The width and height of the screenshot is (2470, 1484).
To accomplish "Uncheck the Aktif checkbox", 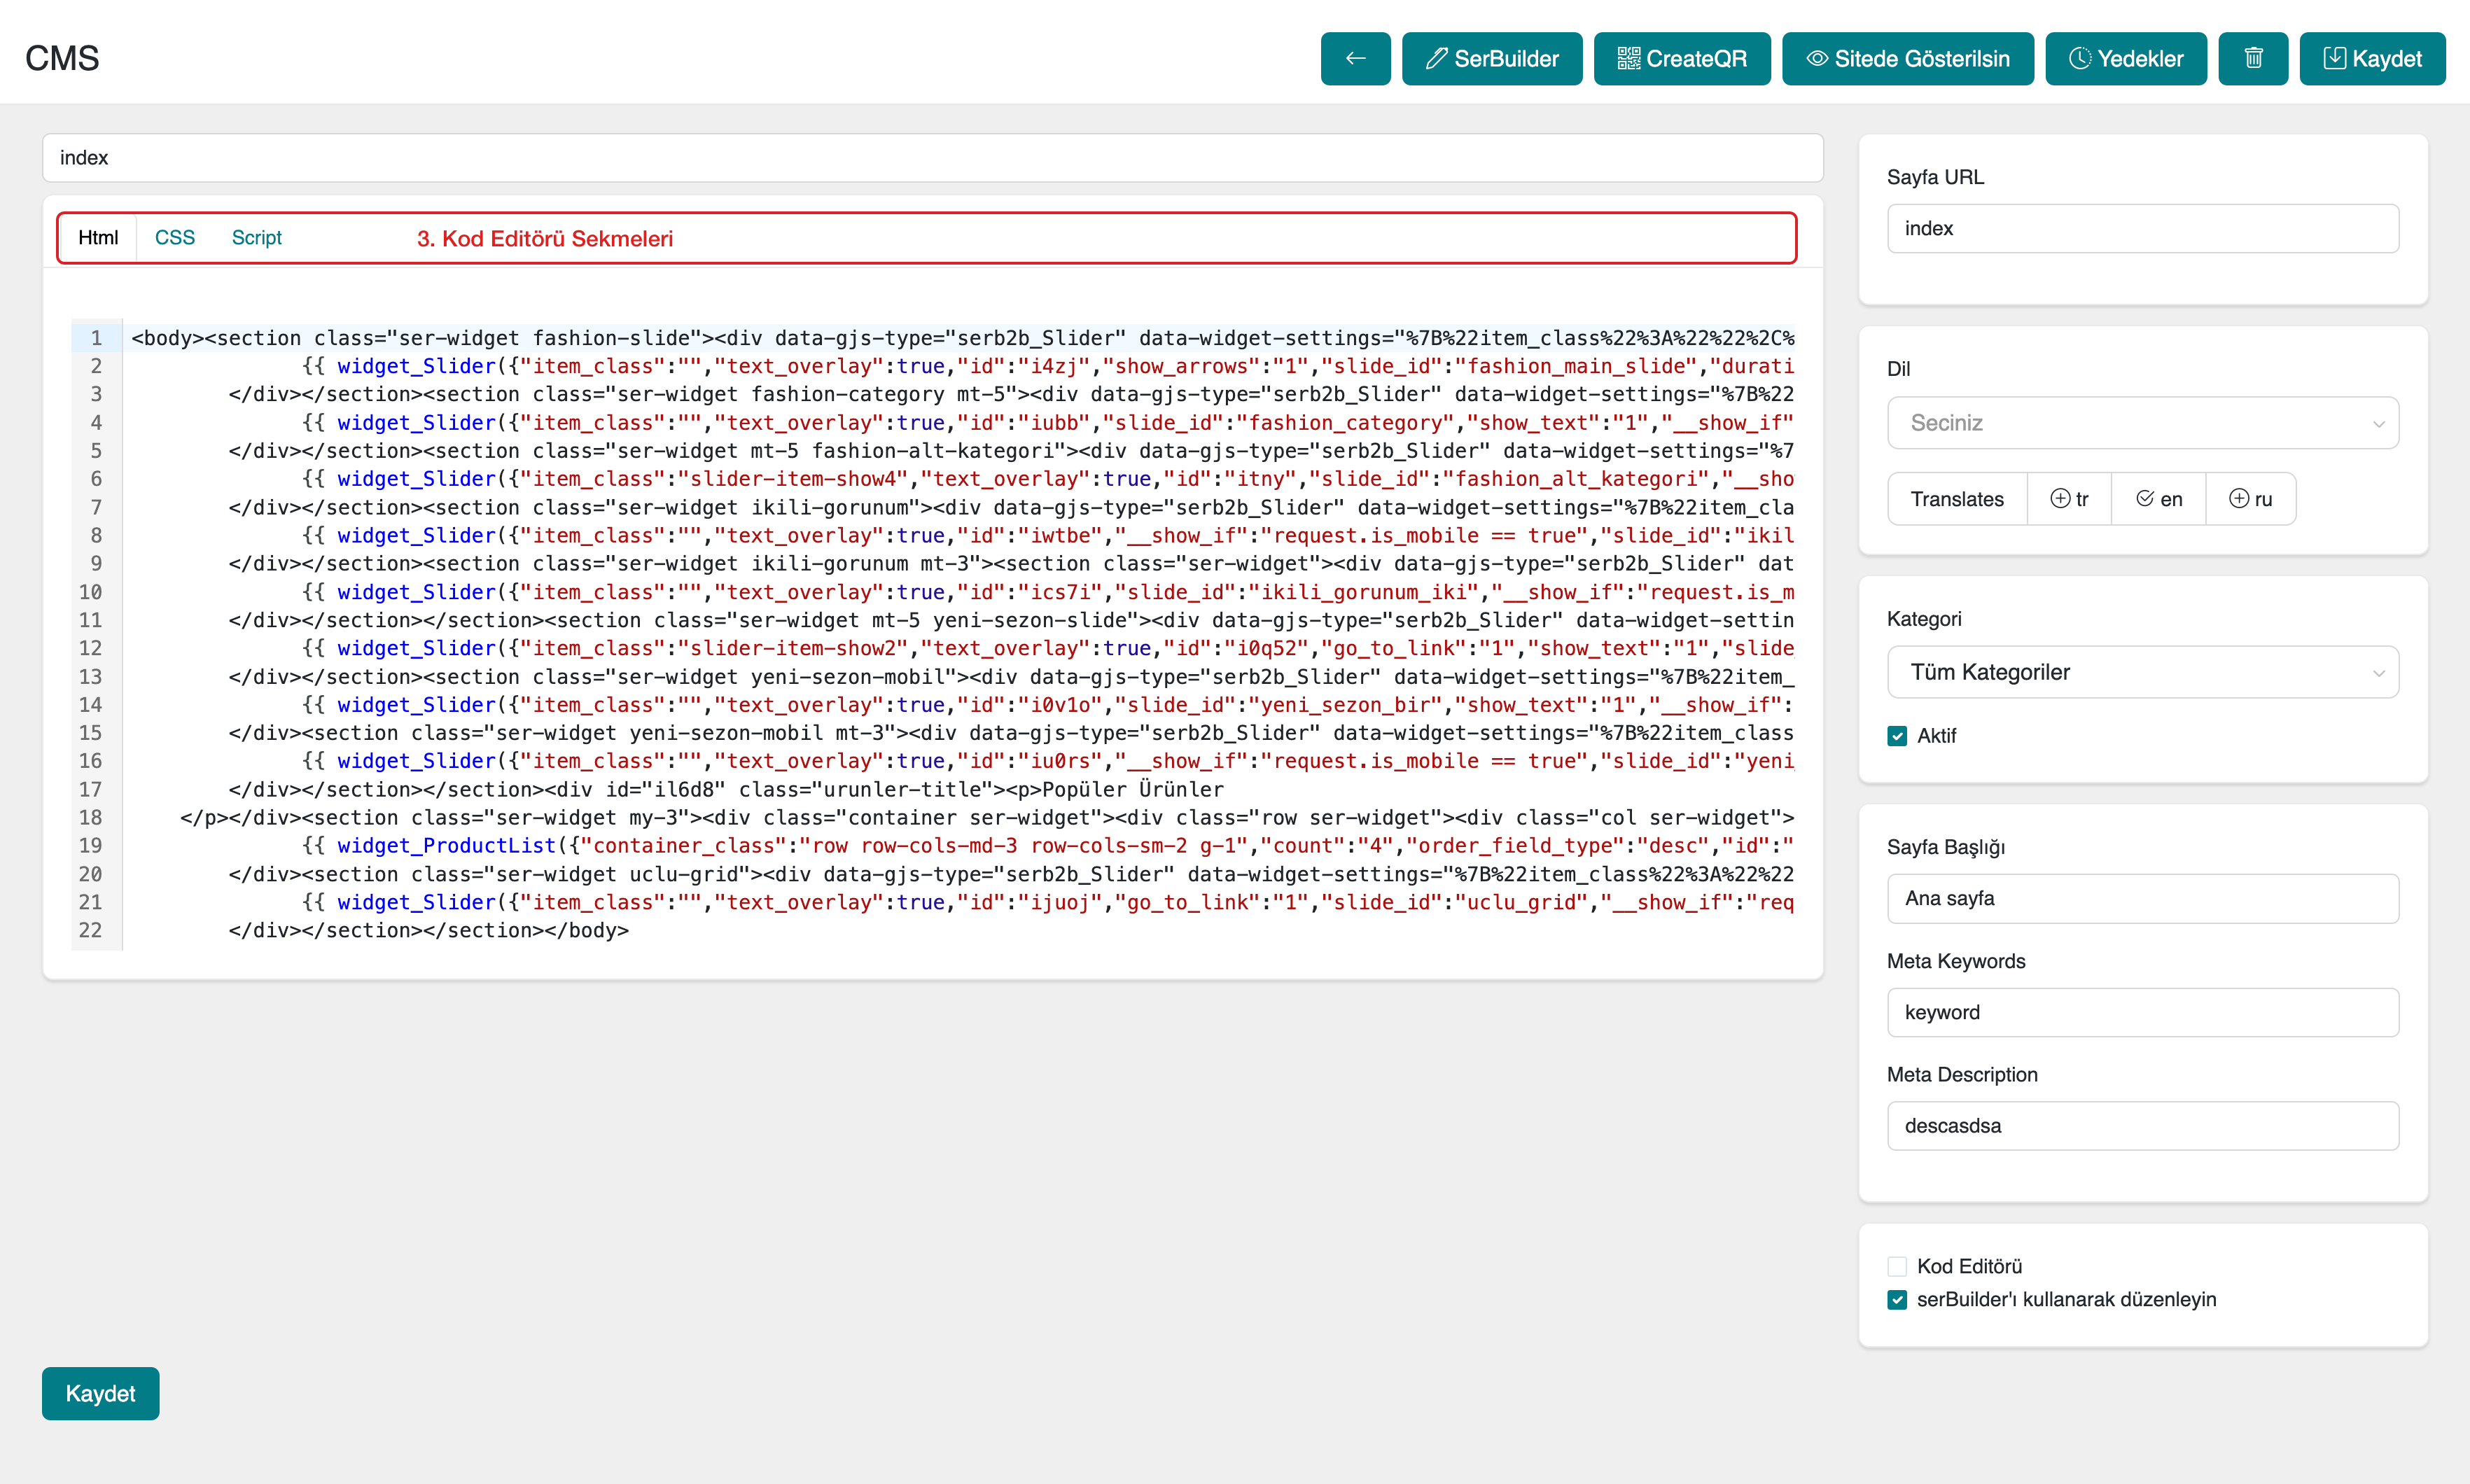I will pos(1897,736).
